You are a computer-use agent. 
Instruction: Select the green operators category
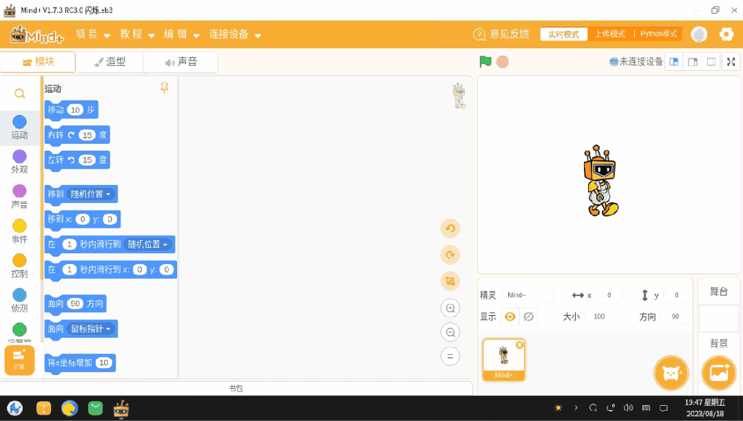pyautogui.click(x=19, y=330)
